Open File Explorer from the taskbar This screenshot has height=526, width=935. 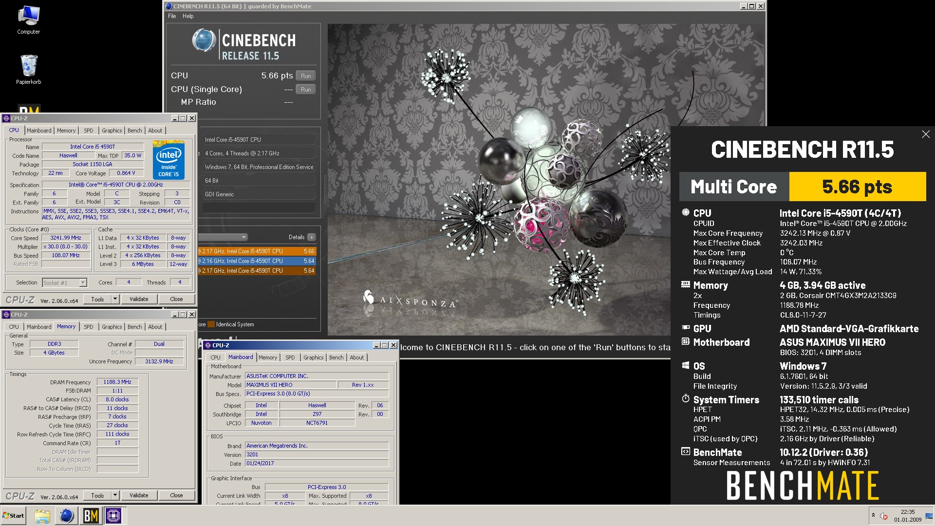tap(42, 516)
